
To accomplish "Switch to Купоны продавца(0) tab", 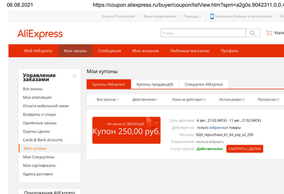I will [x=155, y=84].
